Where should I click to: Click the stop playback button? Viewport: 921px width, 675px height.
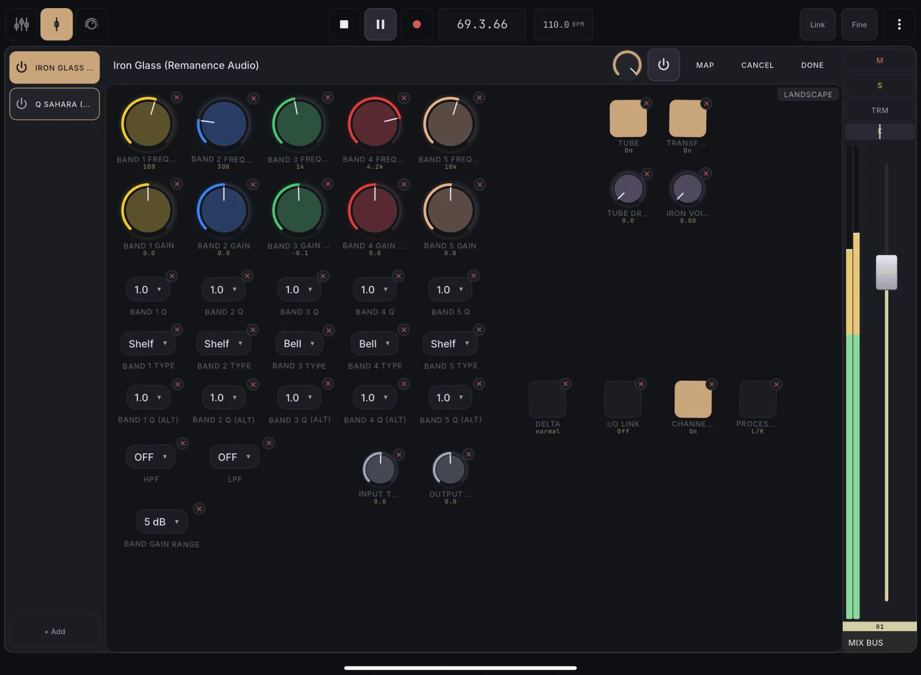tap(344, 24)
